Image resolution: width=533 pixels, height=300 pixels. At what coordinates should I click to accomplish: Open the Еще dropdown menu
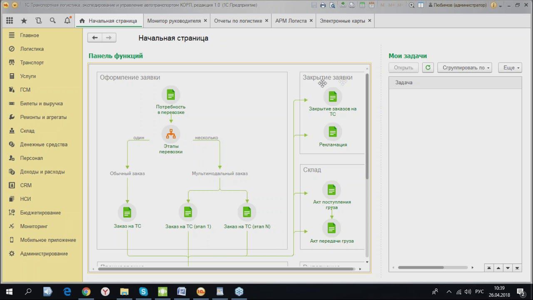pyautogui.click(x=510, y=67)
